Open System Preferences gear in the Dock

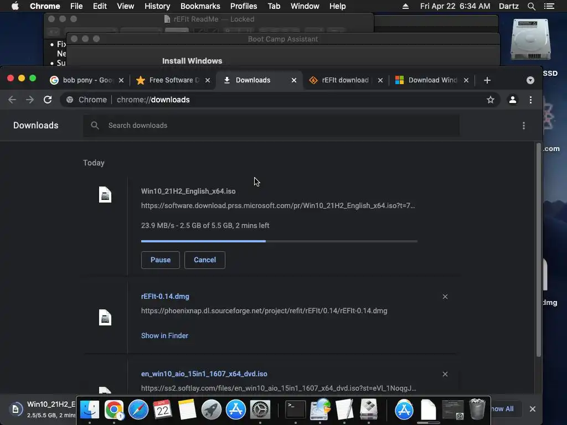(x=260, y=410)
